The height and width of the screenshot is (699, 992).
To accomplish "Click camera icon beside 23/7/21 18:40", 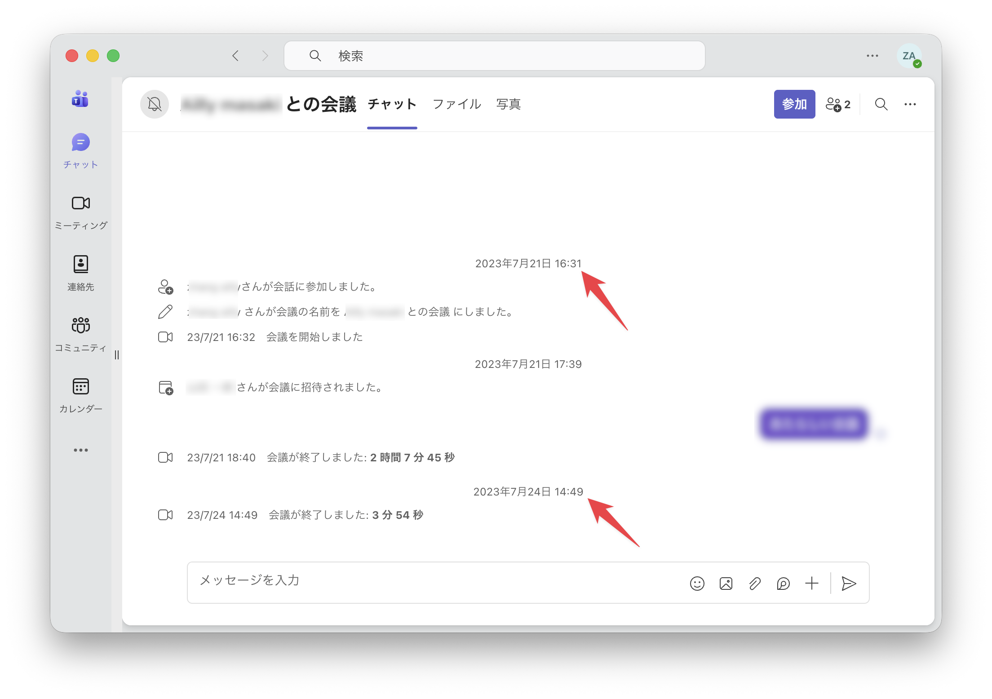I will [x=165, y=457].
